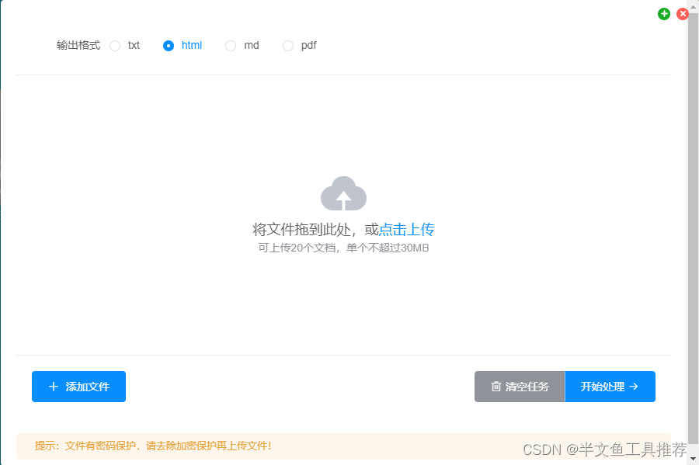Click the orange password protection hint text
This screenshot has height=465, width=699.
coord(153,446)
